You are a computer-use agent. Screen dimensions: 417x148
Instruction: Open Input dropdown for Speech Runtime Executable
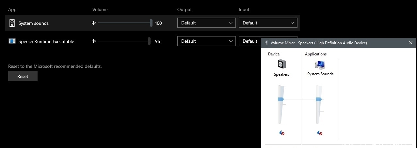pos(250,41)
